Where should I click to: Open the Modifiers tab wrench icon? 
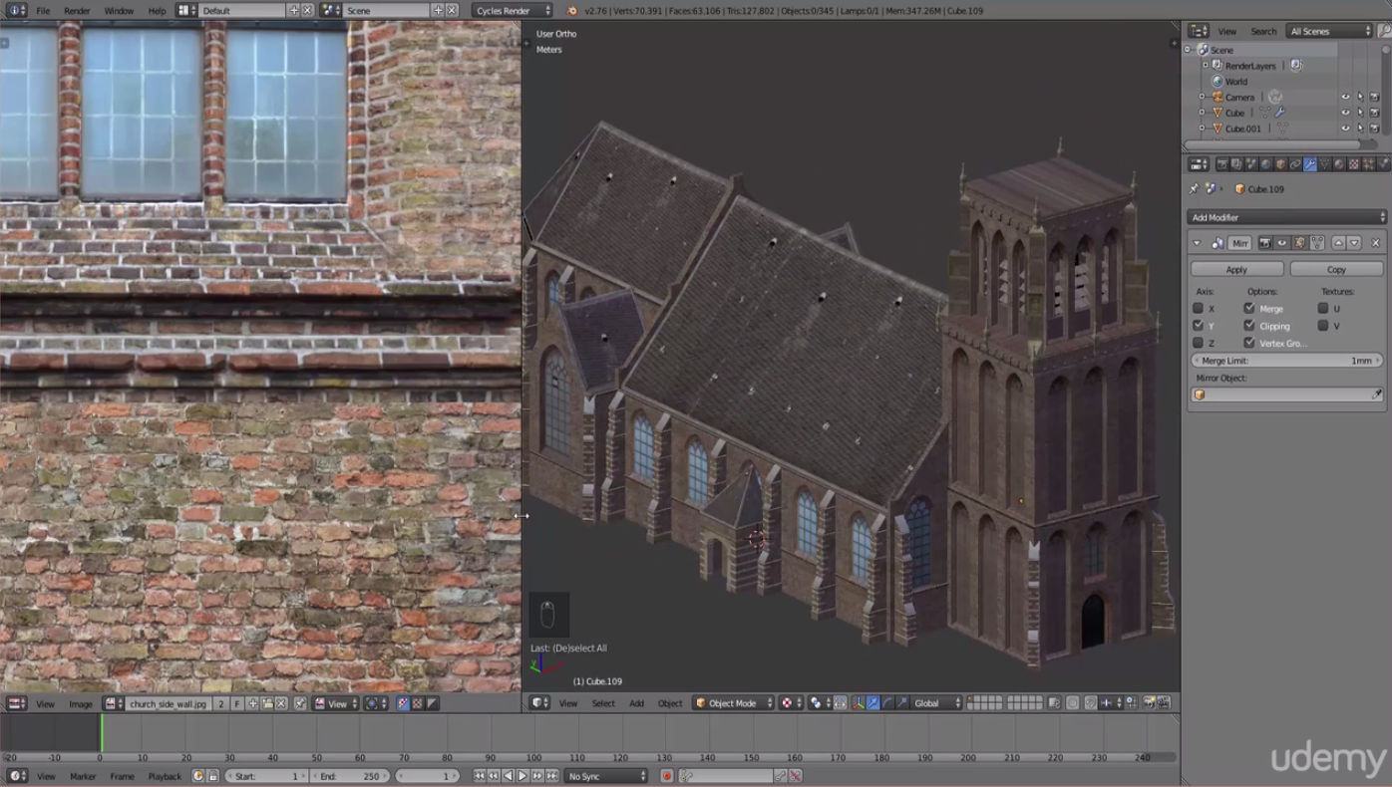pyautogui.click(x=1310, y=164)
